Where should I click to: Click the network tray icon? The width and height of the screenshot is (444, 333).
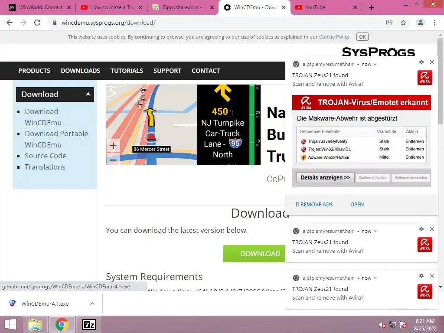point(393,325)
